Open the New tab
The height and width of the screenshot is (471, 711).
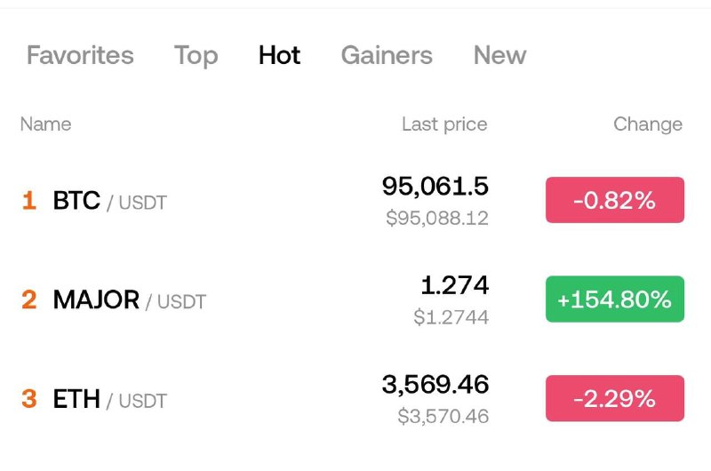pyautogui.click(x=499, y=55)
